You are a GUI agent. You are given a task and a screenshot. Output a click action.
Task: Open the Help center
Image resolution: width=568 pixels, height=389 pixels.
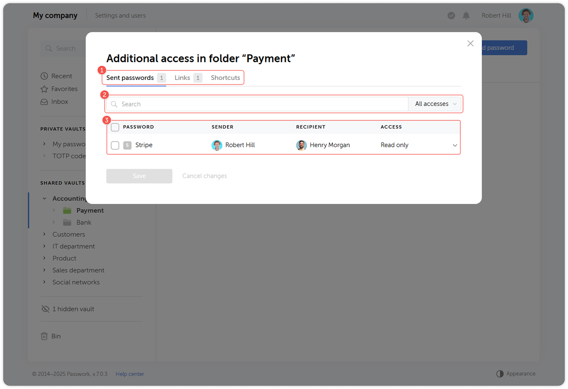[130, 374]
